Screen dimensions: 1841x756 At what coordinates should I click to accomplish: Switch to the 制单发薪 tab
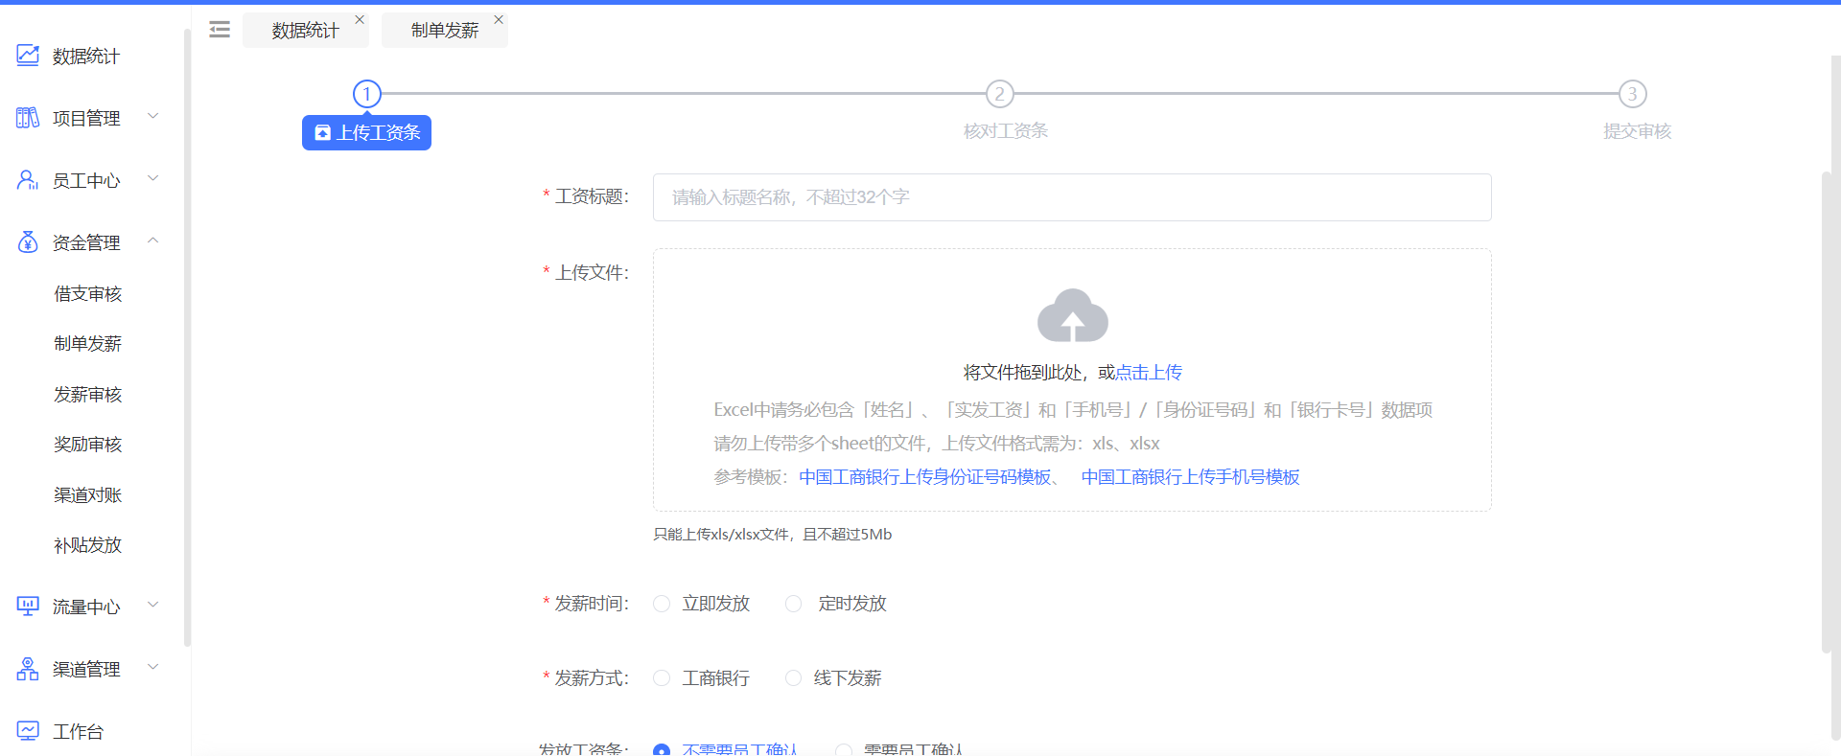tap(445, 31)
